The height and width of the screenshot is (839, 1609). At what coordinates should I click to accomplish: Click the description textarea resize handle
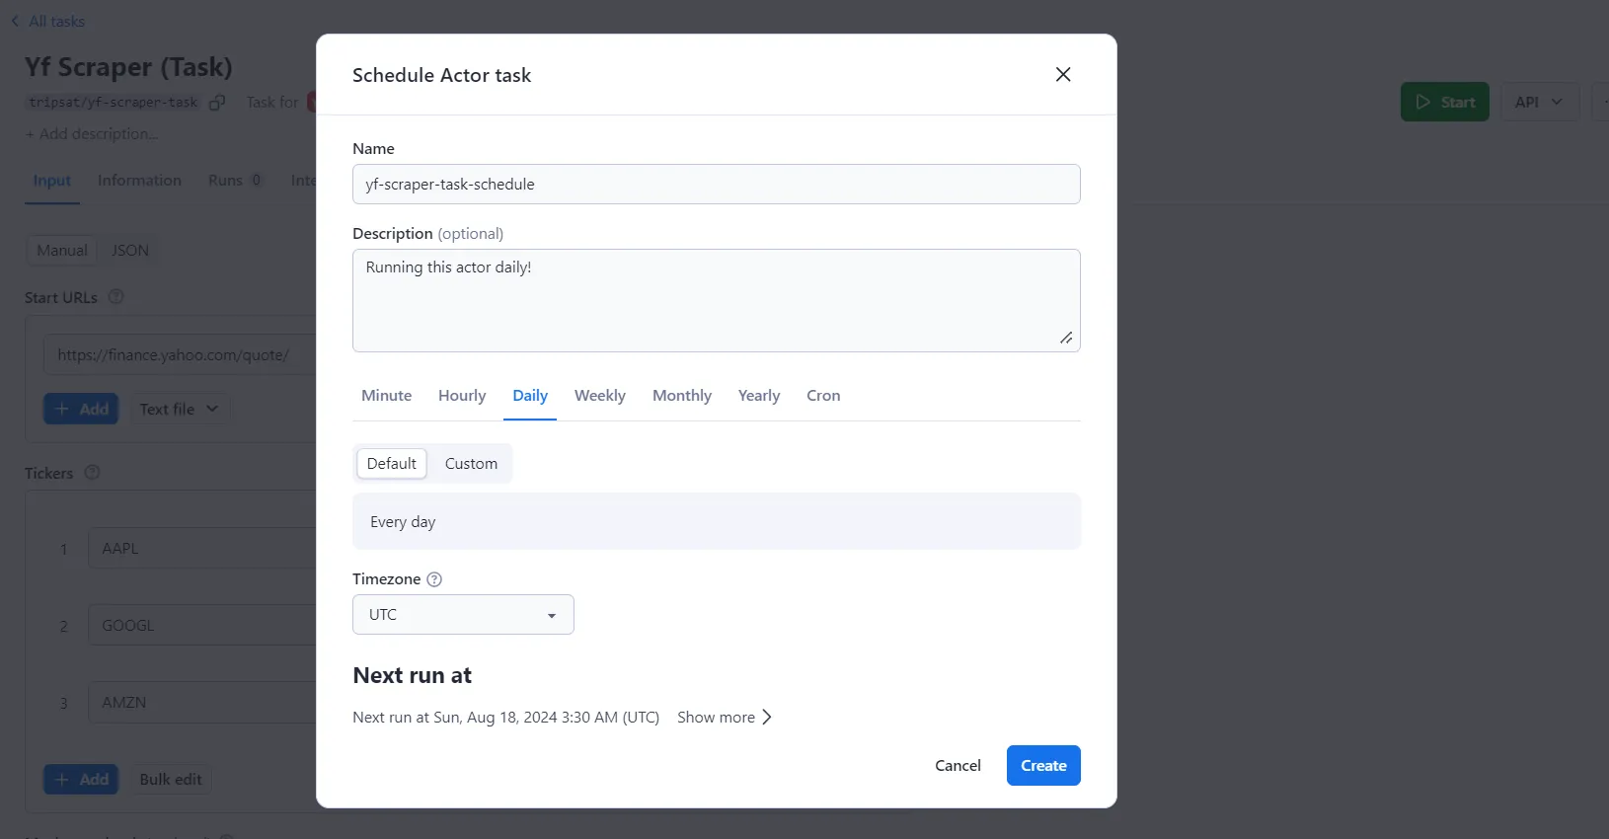click(1066, 338)
